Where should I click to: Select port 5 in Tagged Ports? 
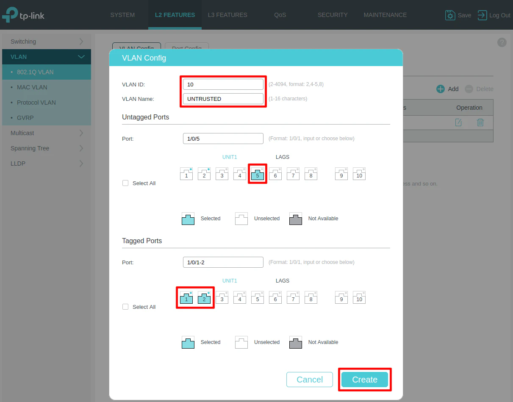point(258,297)
